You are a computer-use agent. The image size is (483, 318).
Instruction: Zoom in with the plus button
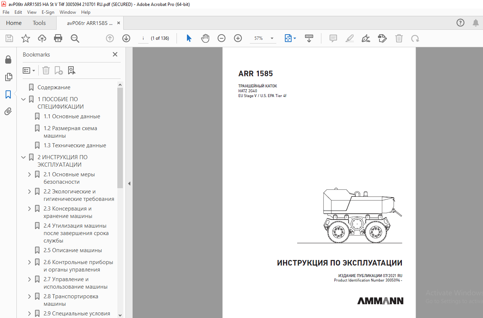click(238, 38)
